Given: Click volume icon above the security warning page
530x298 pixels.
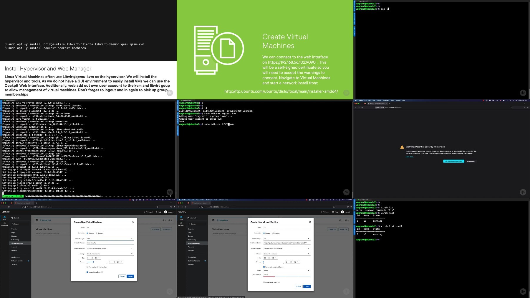Looking at the screenshot, I should (503, 101).
